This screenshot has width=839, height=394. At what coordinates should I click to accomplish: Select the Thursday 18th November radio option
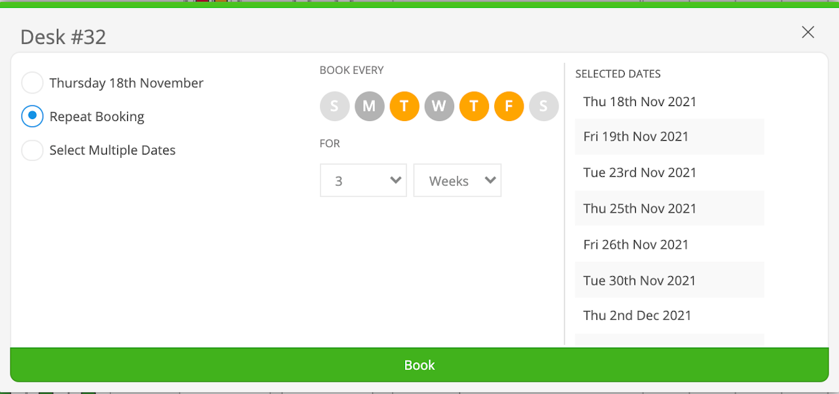[x=32, y=83]
